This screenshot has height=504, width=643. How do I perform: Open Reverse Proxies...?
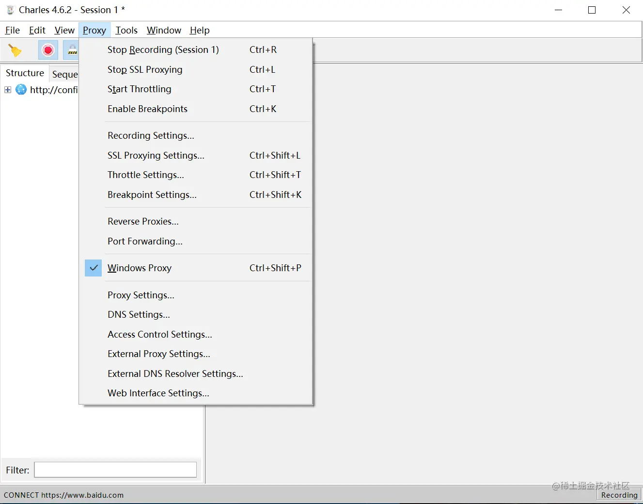click(x=196, y=221)
